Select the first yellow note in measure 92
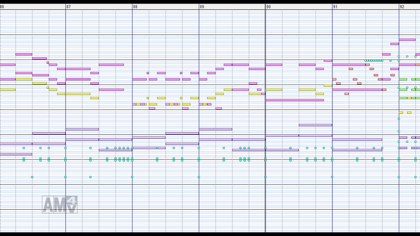 [401, 112]
